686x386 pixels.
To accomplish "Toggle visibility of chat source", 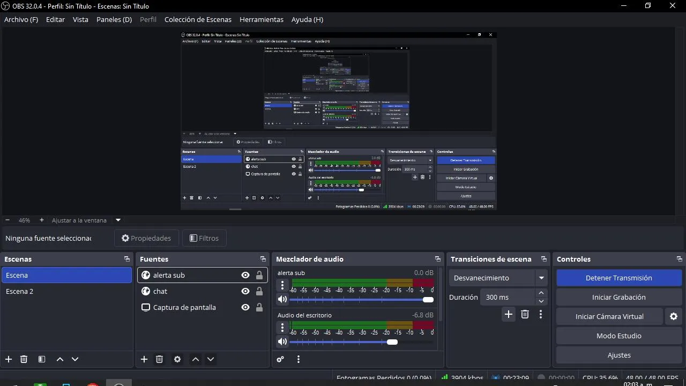I will [x=245, y=291].
